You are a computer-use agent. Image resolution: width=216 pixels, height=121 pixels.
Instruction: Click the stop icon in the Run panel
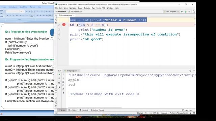59,78
